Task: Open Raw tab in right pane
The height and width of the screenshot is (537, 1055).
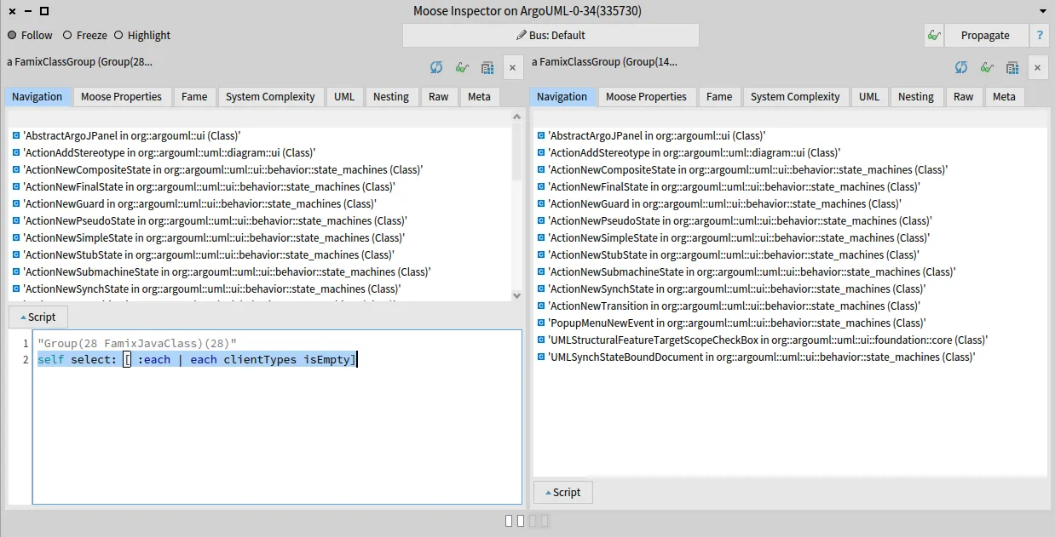Action: 964,96
